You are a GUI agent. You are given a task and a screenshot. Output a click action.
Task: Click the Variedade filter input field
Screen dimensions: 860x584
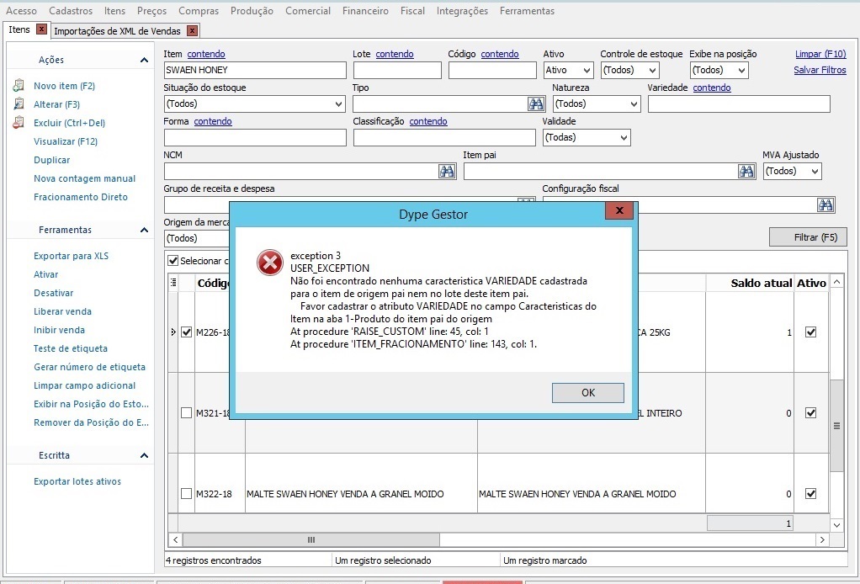click(739, 104)
